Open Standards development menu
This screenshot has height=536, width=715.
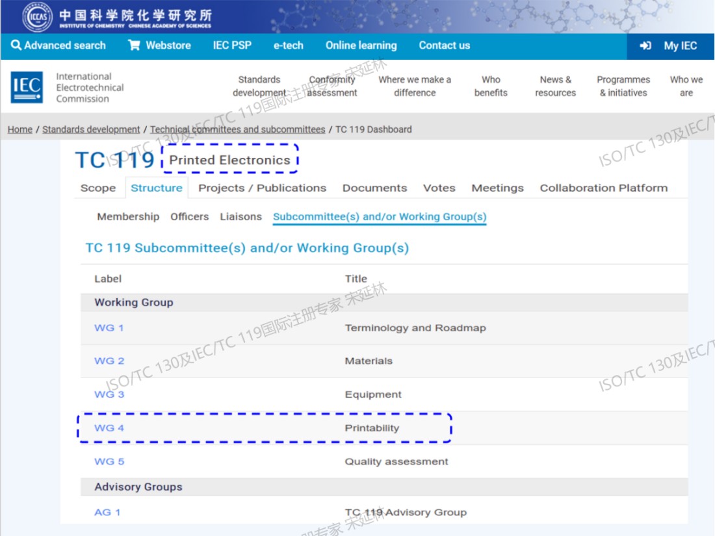pyautogui.click(x=259, y=86)
